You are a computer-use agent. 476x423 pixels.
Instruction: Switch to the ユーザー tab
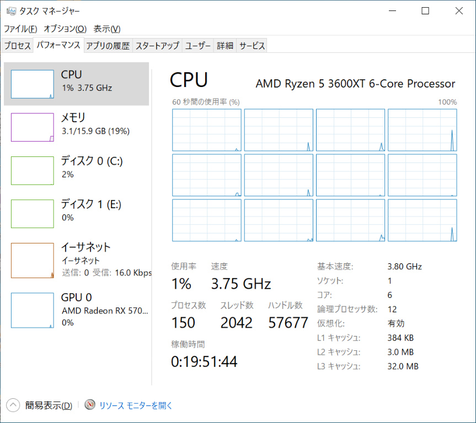coord(198,46)
